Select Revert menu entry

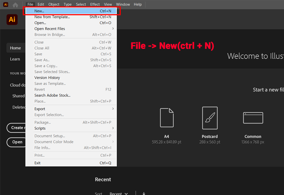(x=71, y=89)
